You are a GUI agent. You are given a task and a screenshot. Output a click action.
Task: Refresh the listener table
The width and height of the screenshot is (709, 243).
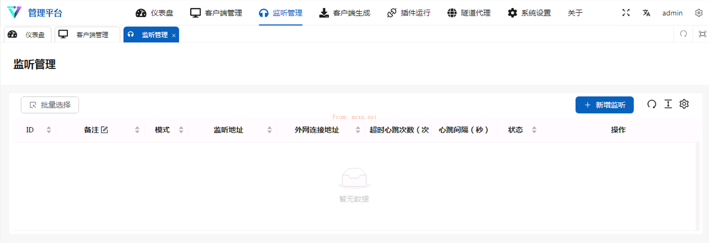click(652, 104)
